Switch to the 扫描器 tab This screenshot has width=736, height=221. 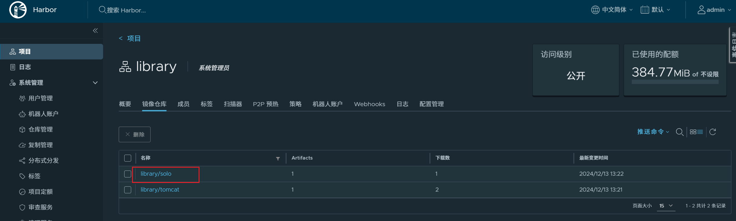233,104
